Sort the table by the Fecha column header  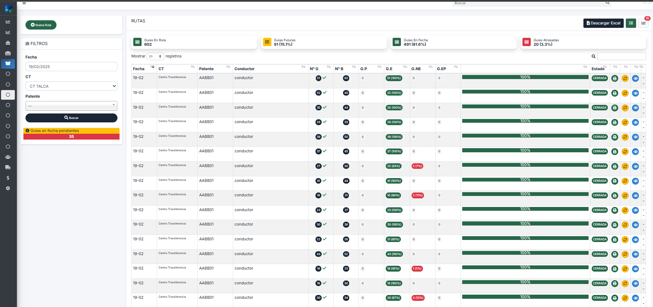point(139,69)
